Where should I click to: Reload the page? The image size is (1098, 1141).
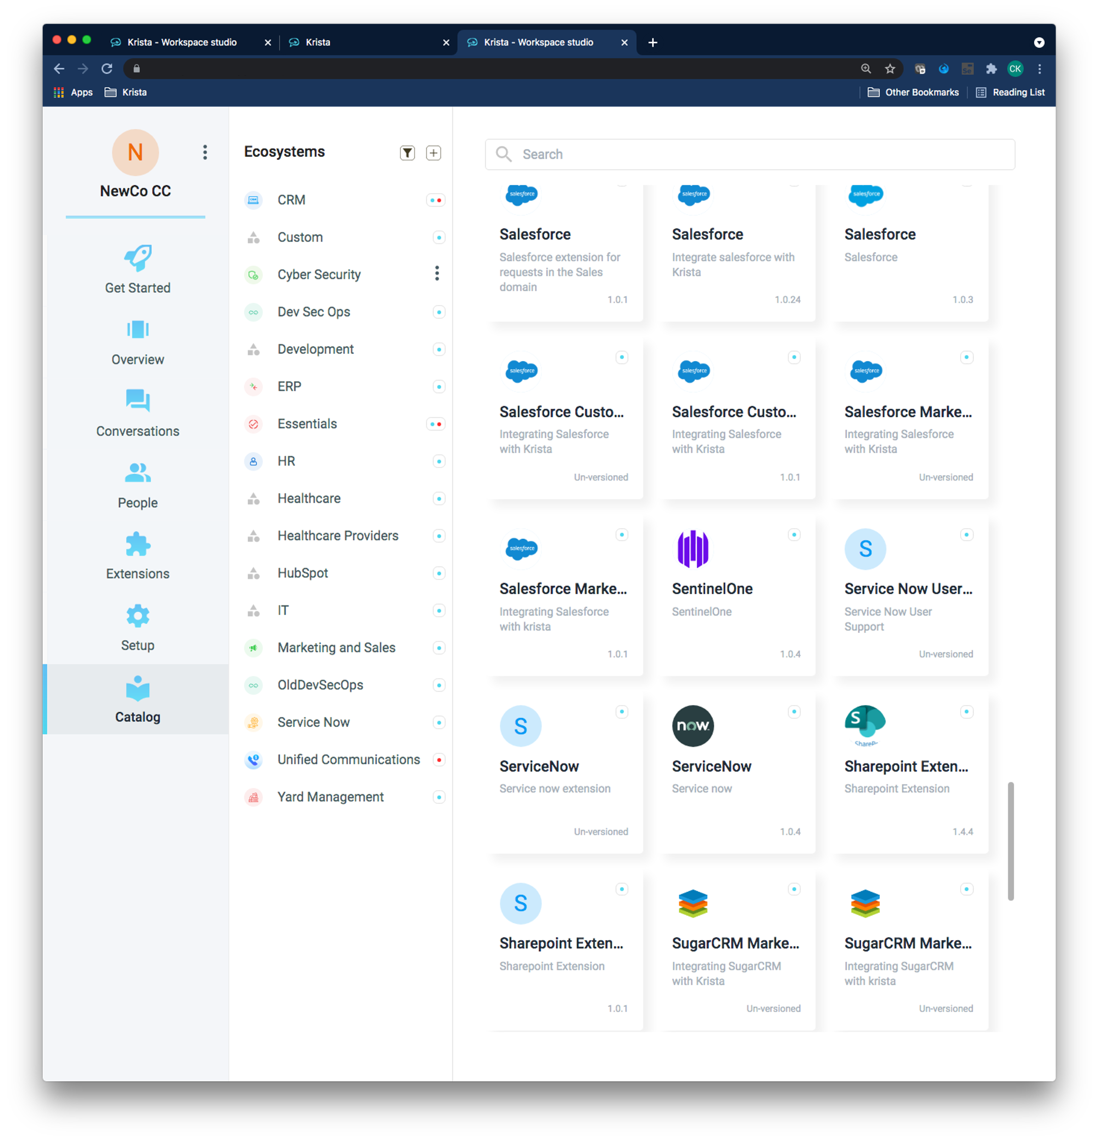pyautogui.click(x=106, y=69)
